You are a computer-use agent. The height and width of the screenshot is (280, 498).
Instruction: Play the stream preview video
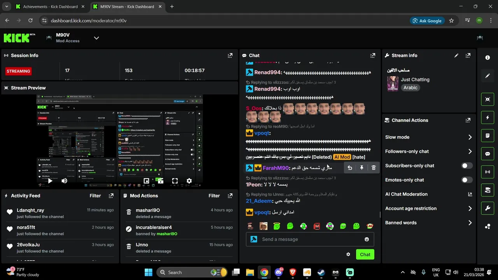point(50,181)
